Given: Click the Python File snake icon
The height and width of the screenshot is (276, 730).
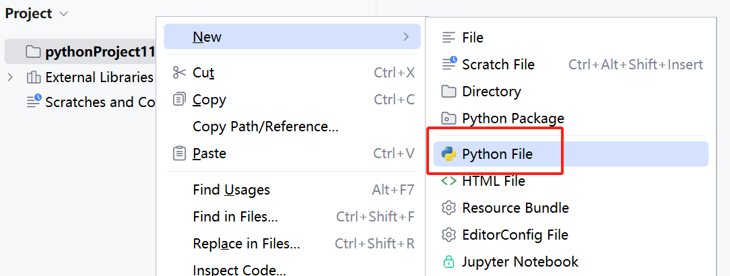Looking at the screenshot, I should pos(449,154).
